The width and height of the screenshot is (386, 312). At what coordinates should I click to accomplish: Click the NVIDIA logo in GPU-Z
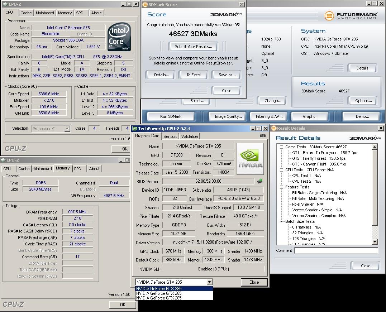(x=250, y=159)
